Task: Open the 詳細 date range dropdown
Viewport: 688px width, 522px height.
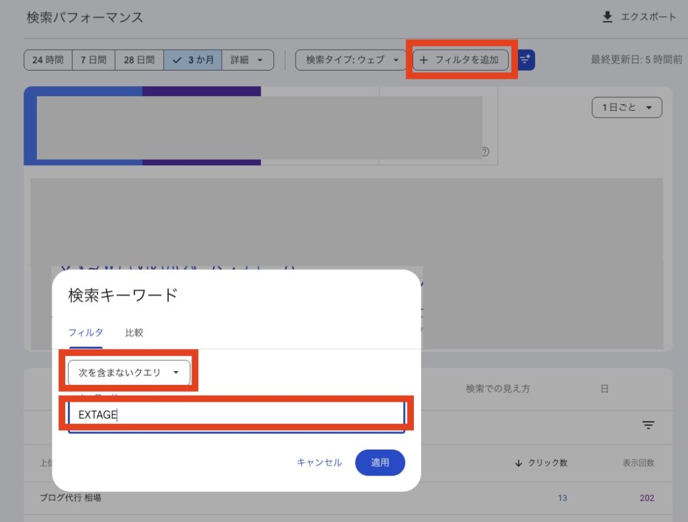Action: point(247,60)
